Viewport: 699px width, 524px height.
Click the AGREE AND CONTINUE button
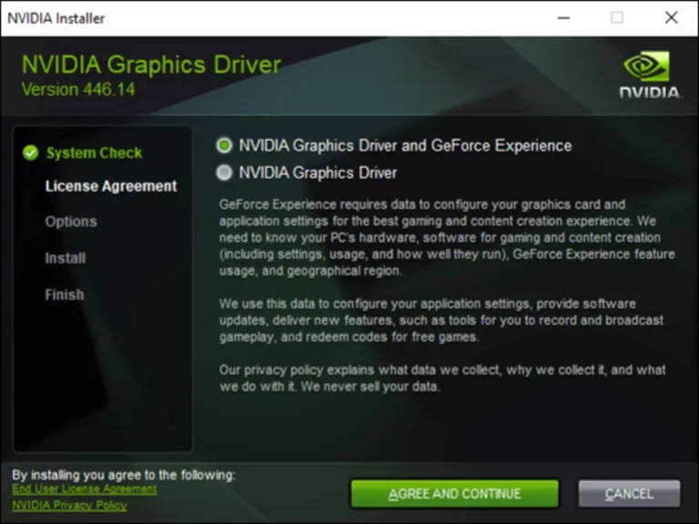[454, 494]
